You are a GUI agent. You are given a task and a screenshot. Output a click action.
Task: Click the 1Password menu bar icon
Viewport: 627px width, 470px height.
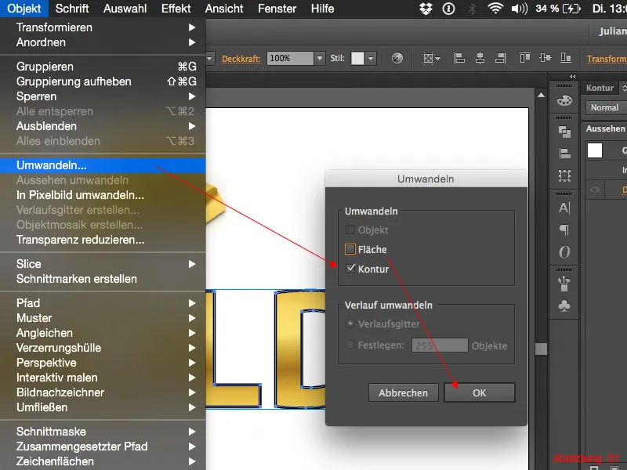448,9
